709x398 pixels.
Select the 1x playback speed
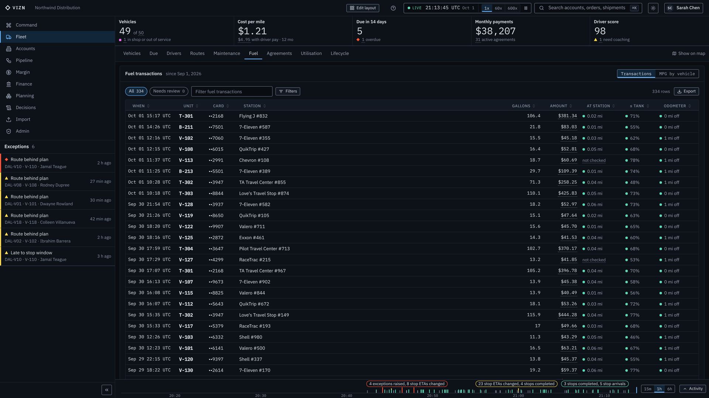pos(487,8)
